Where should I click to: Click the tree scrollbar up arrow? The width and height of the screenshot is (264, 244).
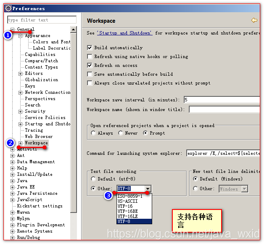(x=74, y=29)
